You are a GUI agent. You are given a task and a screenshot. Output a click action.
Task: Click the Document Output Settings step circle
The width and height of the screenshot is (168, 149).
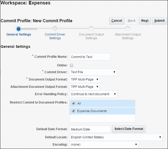[91, 29]
